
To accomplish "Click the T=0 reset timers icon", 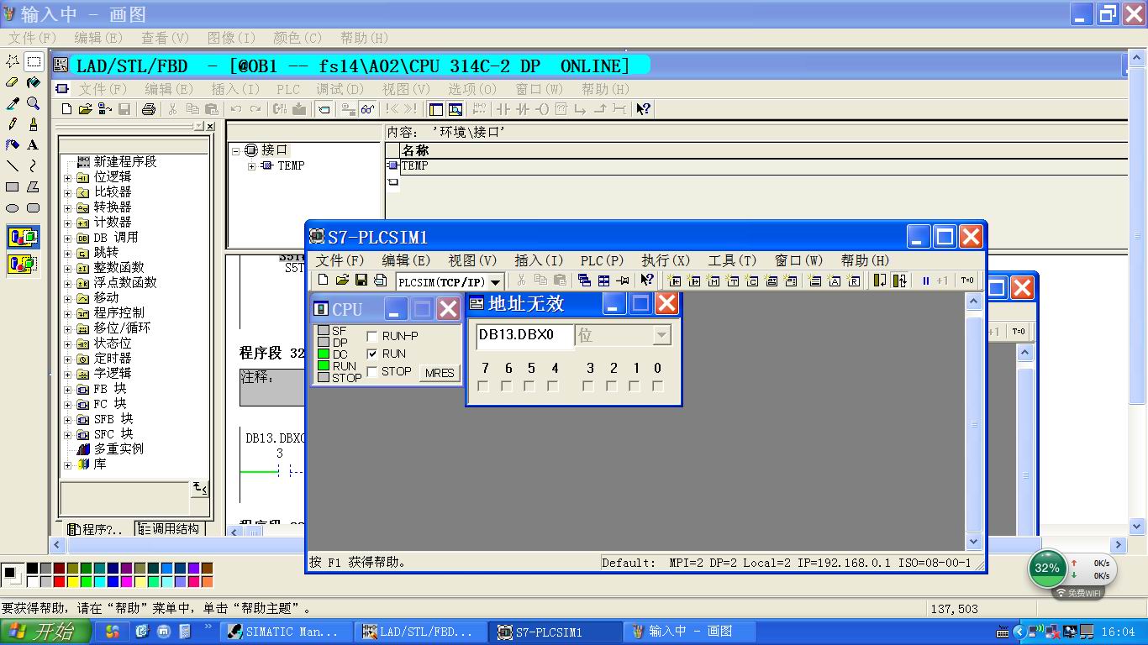I will (x=966, y=281).
